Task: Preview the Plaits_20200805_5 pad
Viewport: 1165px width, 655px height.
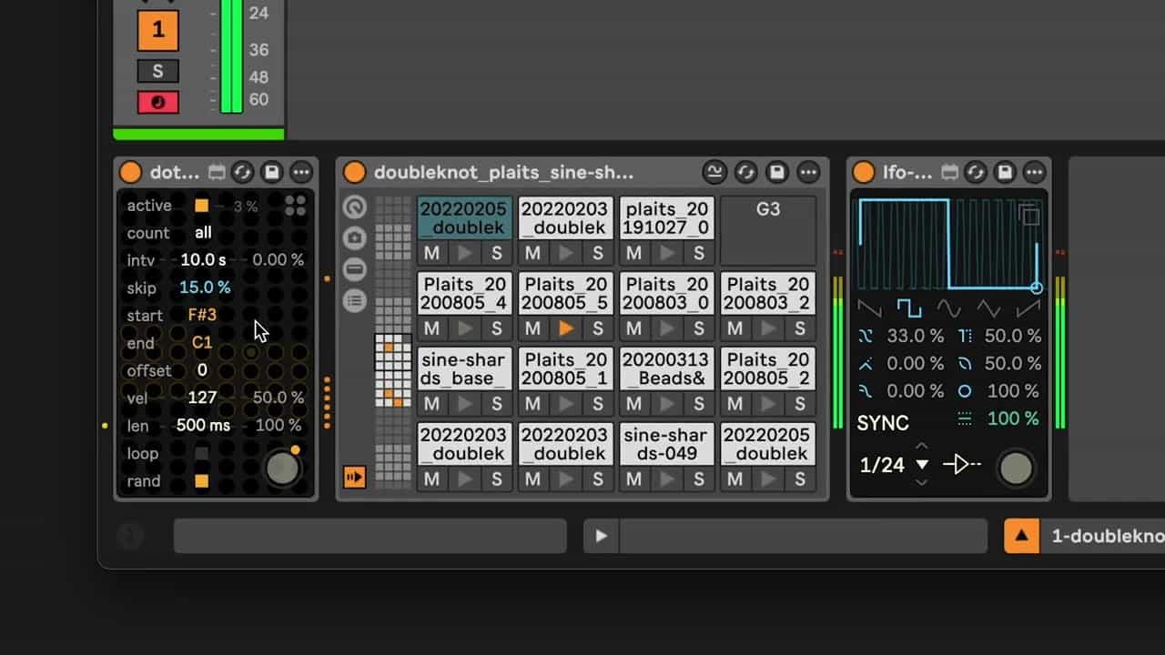Action: 565,328
